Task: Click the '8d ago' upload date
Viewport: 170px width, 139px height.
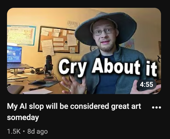Action: [38, 131]
